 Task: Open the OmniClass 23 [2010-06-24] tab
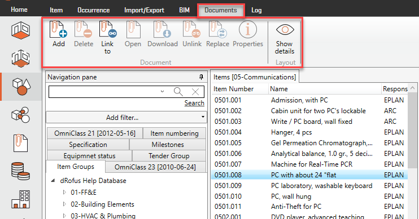coord(155,167)
